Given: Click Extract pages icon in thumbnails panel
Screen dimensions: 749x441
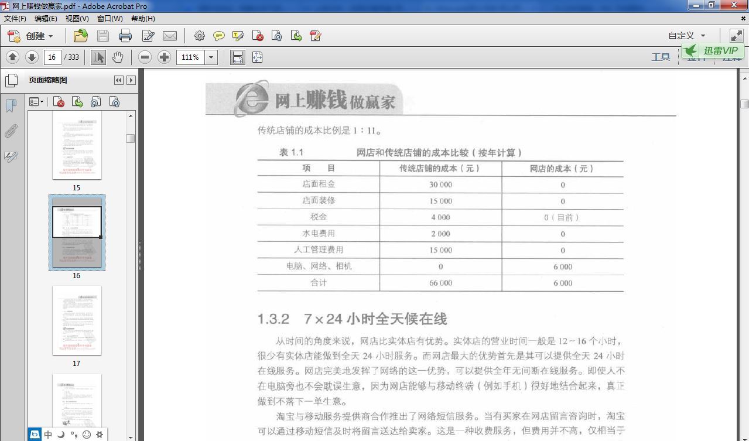Looking at the screenshot, I should click(x=77, y=102).
